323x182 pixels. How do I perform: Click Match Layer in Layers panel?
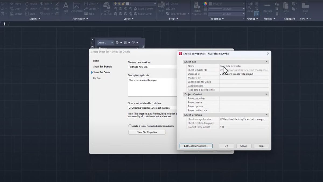pyautogui.click(x=143, y=14)
